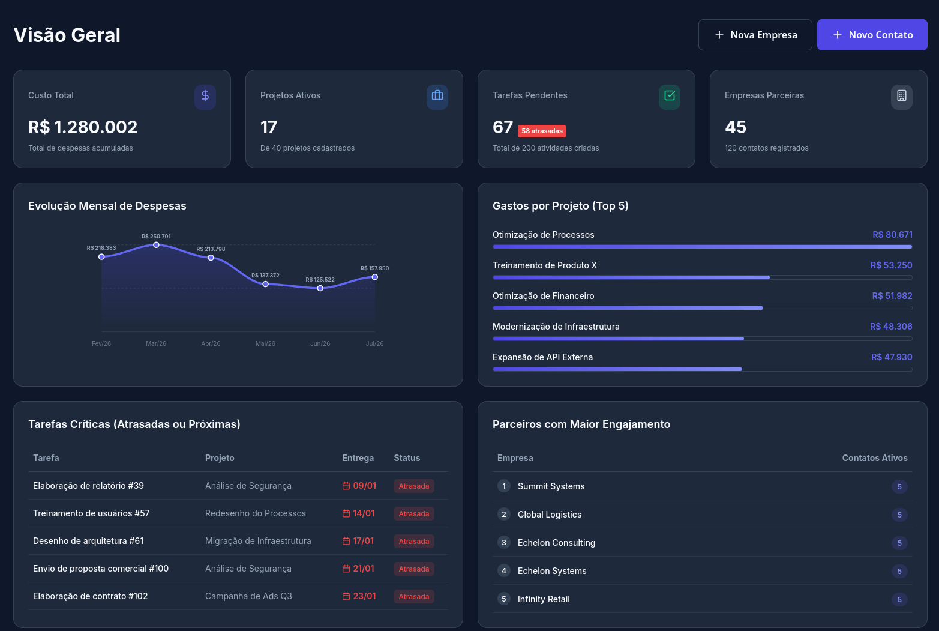The image size is (939, 631).
Task: Click Redesenho do Processos project cell
Action: click(x=256, y=513)
